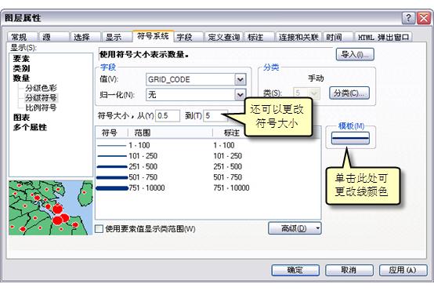Select the 符号系统 tab

(153, 36)
